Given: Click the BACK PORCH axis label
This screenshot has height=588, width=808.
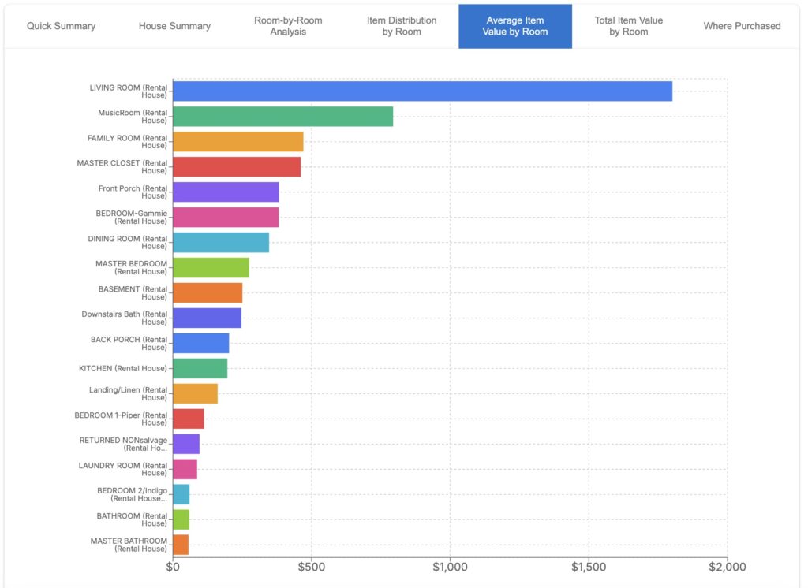Looking at the screenshot, I should point(129,343).
